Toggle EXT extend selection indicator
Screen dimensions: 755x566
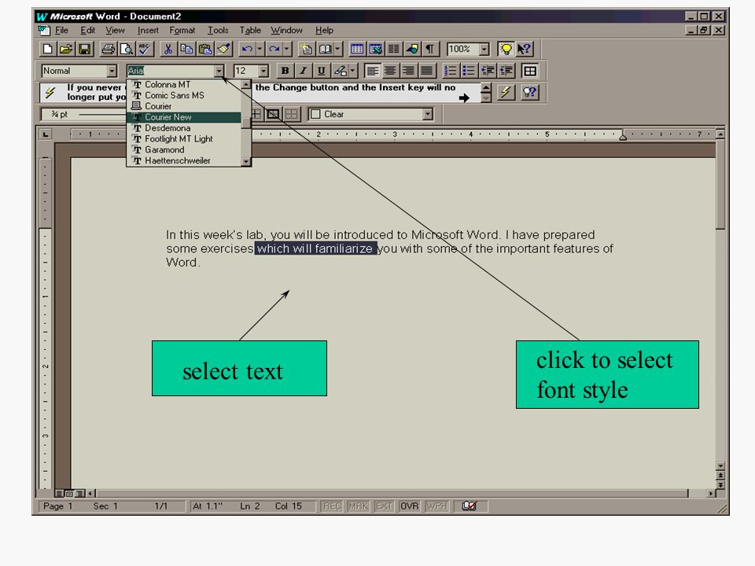(x=384, y=505)
